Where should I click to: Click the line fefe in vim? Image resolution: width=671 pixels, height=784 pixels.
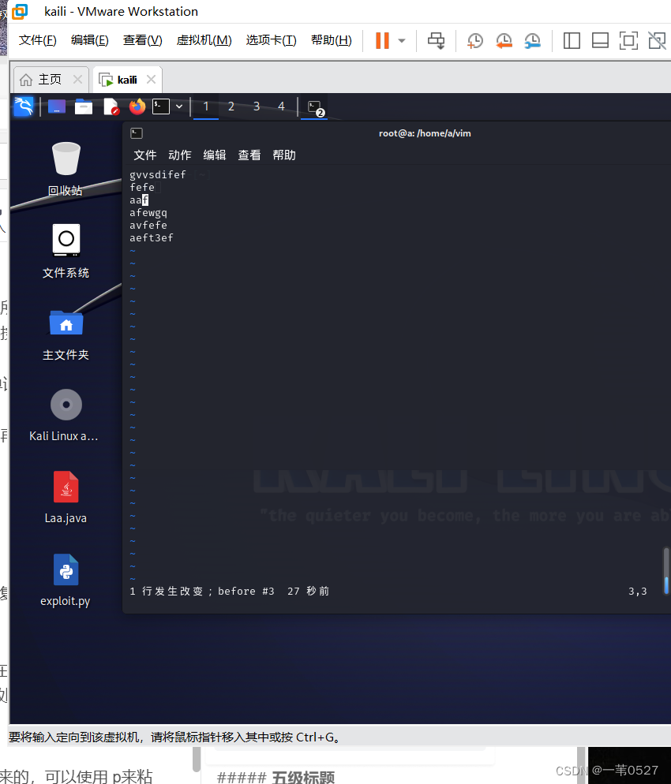pos(142,187)
